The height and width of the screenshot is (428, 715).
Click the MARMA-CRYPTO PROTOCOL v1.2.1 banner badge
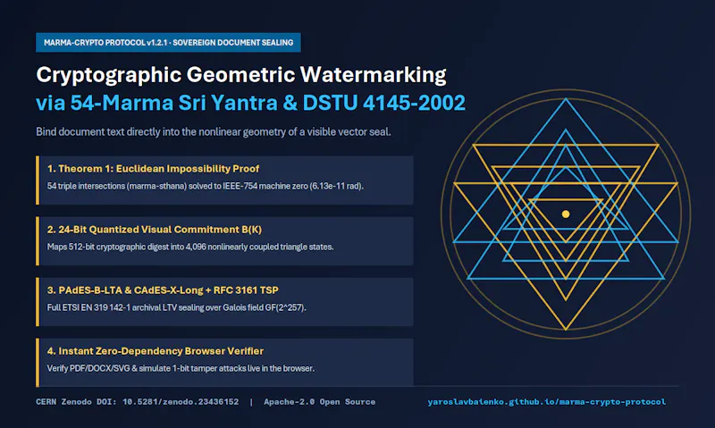(168, 42)
